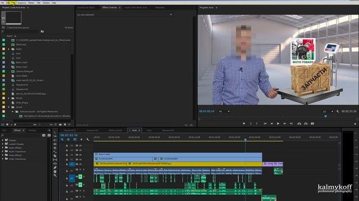The image size is (359, 201).
Task: Step back one frame
Action: 271,123
